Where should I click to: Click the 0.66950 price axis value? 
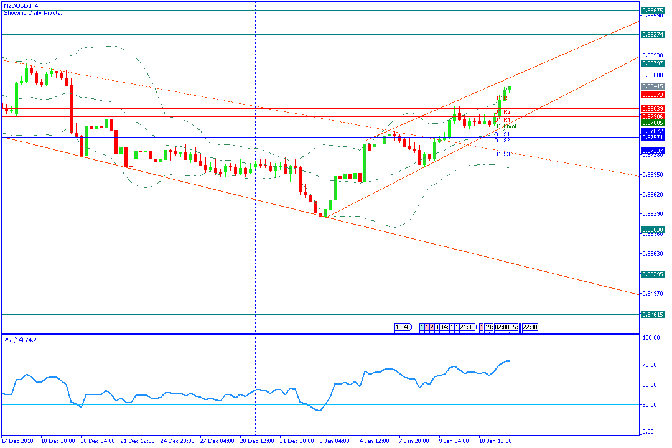point(653,174)
